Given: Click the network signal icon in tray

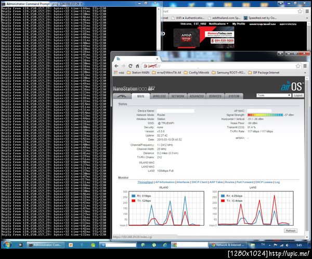Looking at the screenshot, I should point(281,245).
